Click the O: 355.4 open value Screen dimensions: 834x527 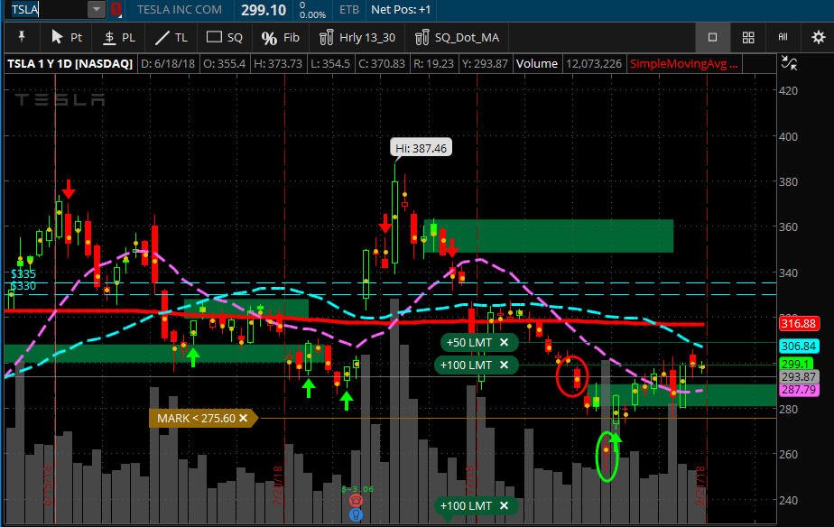(x=224, y=64)
